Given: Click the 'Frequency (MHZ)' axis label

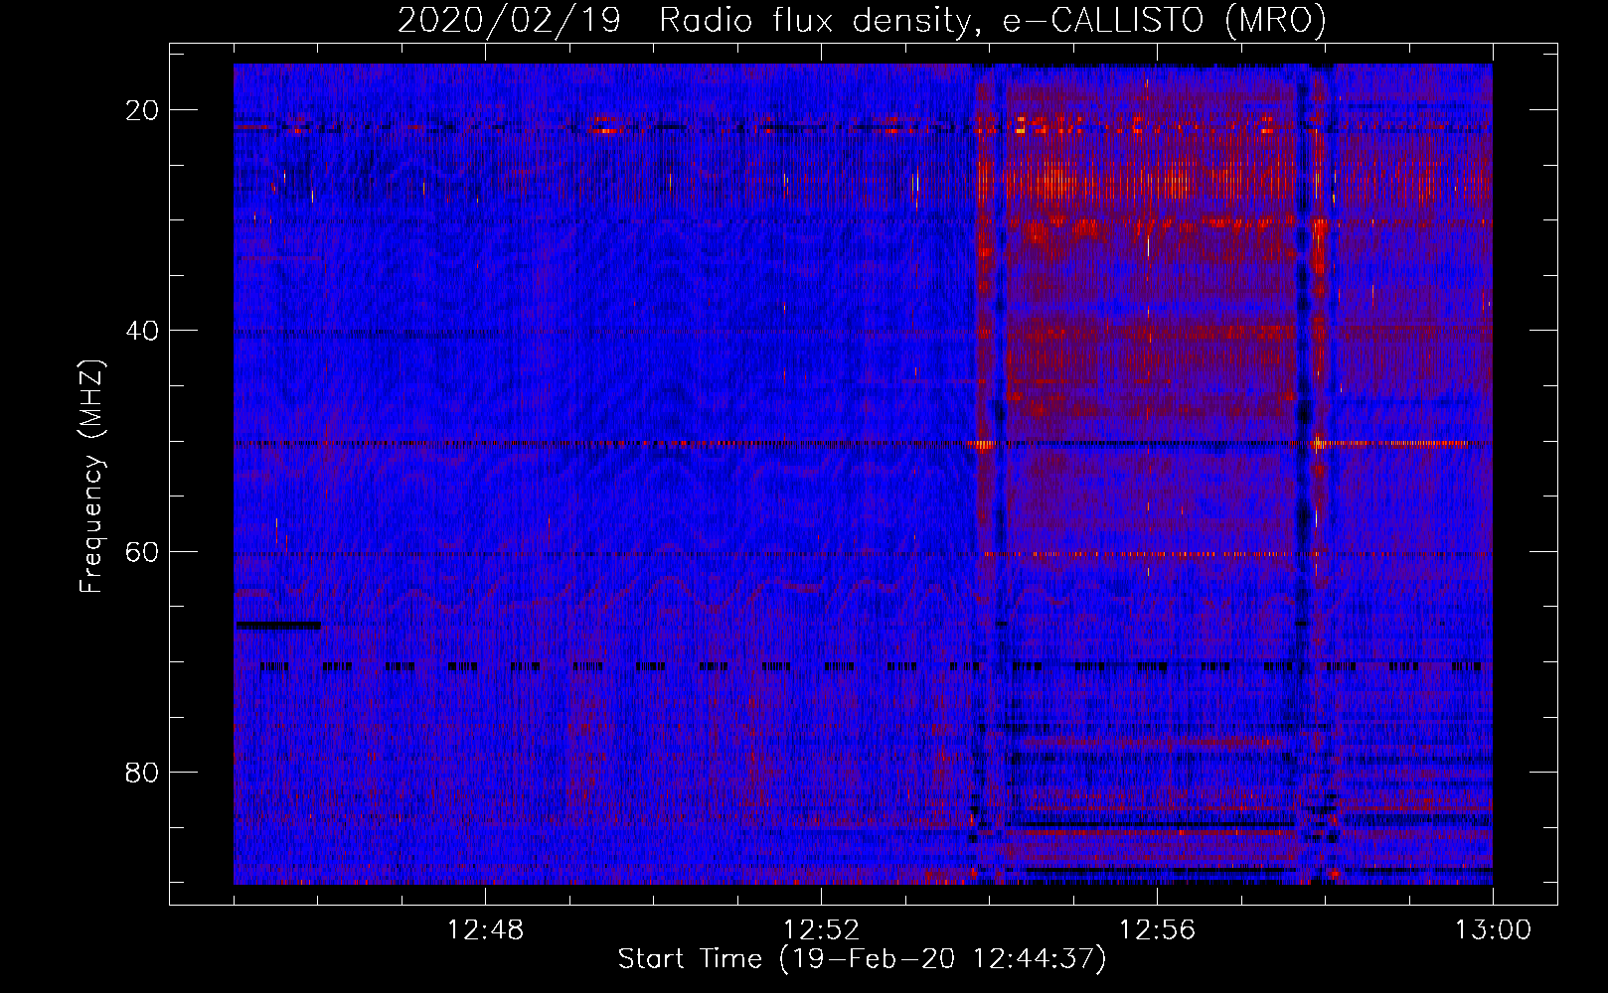Looking at the screenshot, I should click(91, 477).
